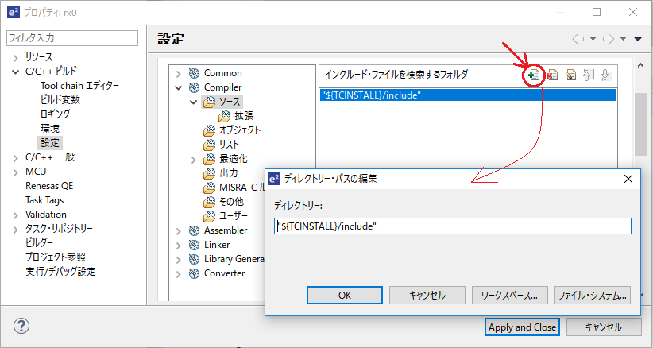
Task: Expand the Converter node arrow
Action: (178, 274)
